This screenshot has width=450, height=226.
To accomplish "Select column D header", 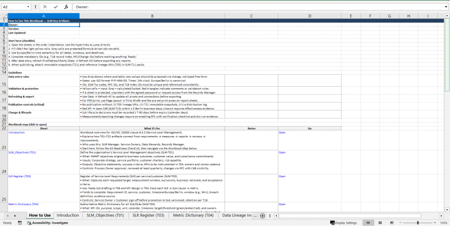I will coord(310,16).
